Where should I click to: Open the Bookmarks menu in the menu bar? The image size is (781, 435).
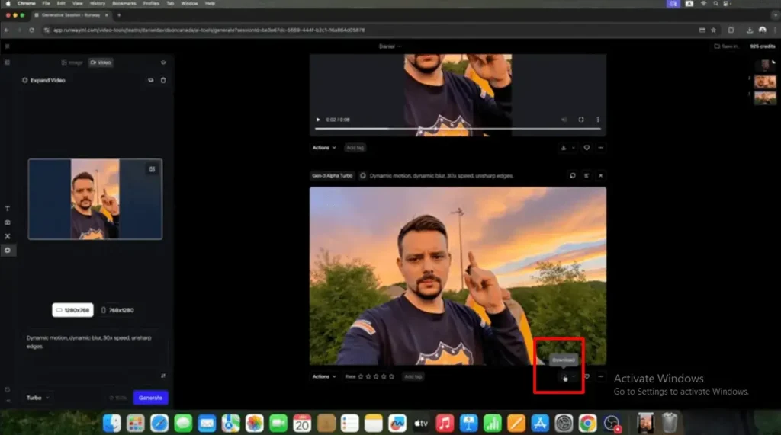124,4
